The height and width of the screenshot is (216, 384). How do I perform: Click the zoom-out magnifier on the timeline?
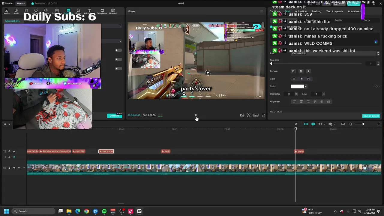[350, 124]
